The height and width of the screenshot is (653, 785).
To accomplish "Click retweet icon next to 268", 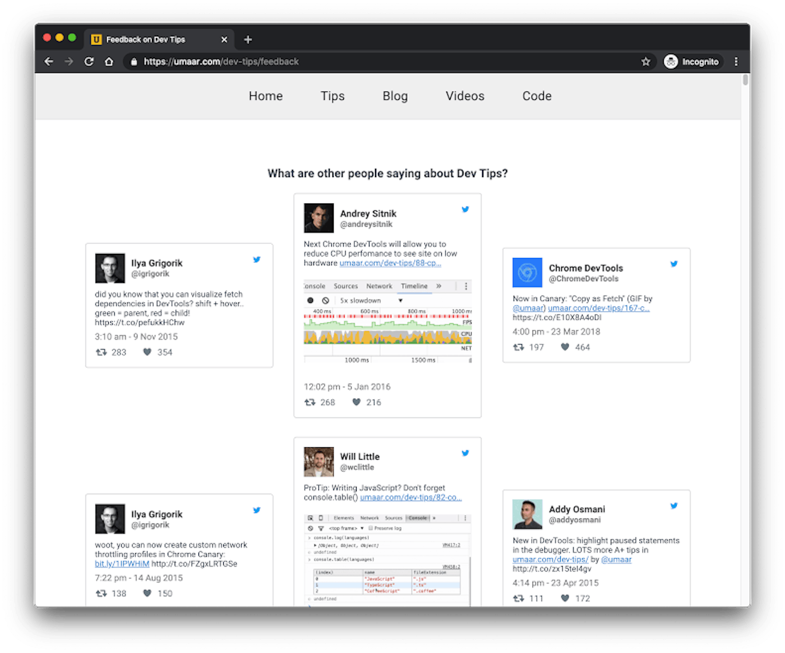I will [x=310, y=402].
